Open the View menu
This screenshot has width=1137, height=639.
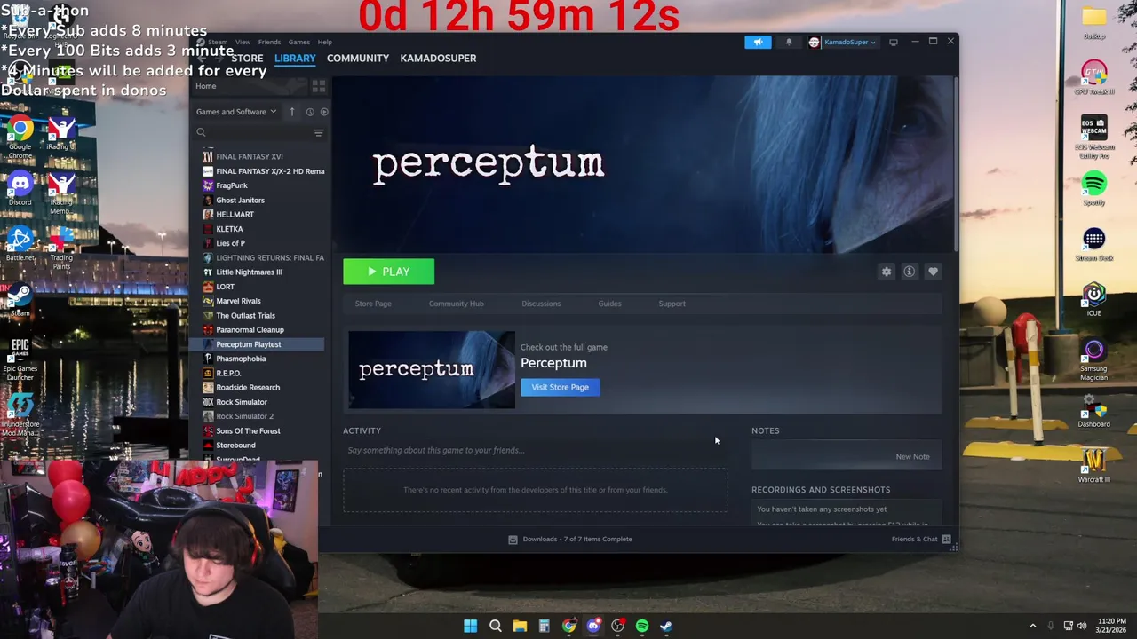(243, 42)
